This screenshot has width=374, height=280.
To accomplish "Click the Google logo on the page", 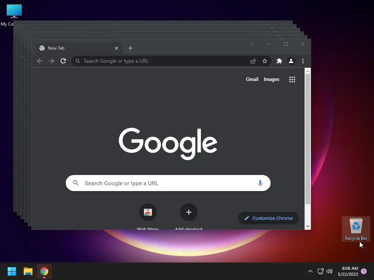I will coord(168,144).
